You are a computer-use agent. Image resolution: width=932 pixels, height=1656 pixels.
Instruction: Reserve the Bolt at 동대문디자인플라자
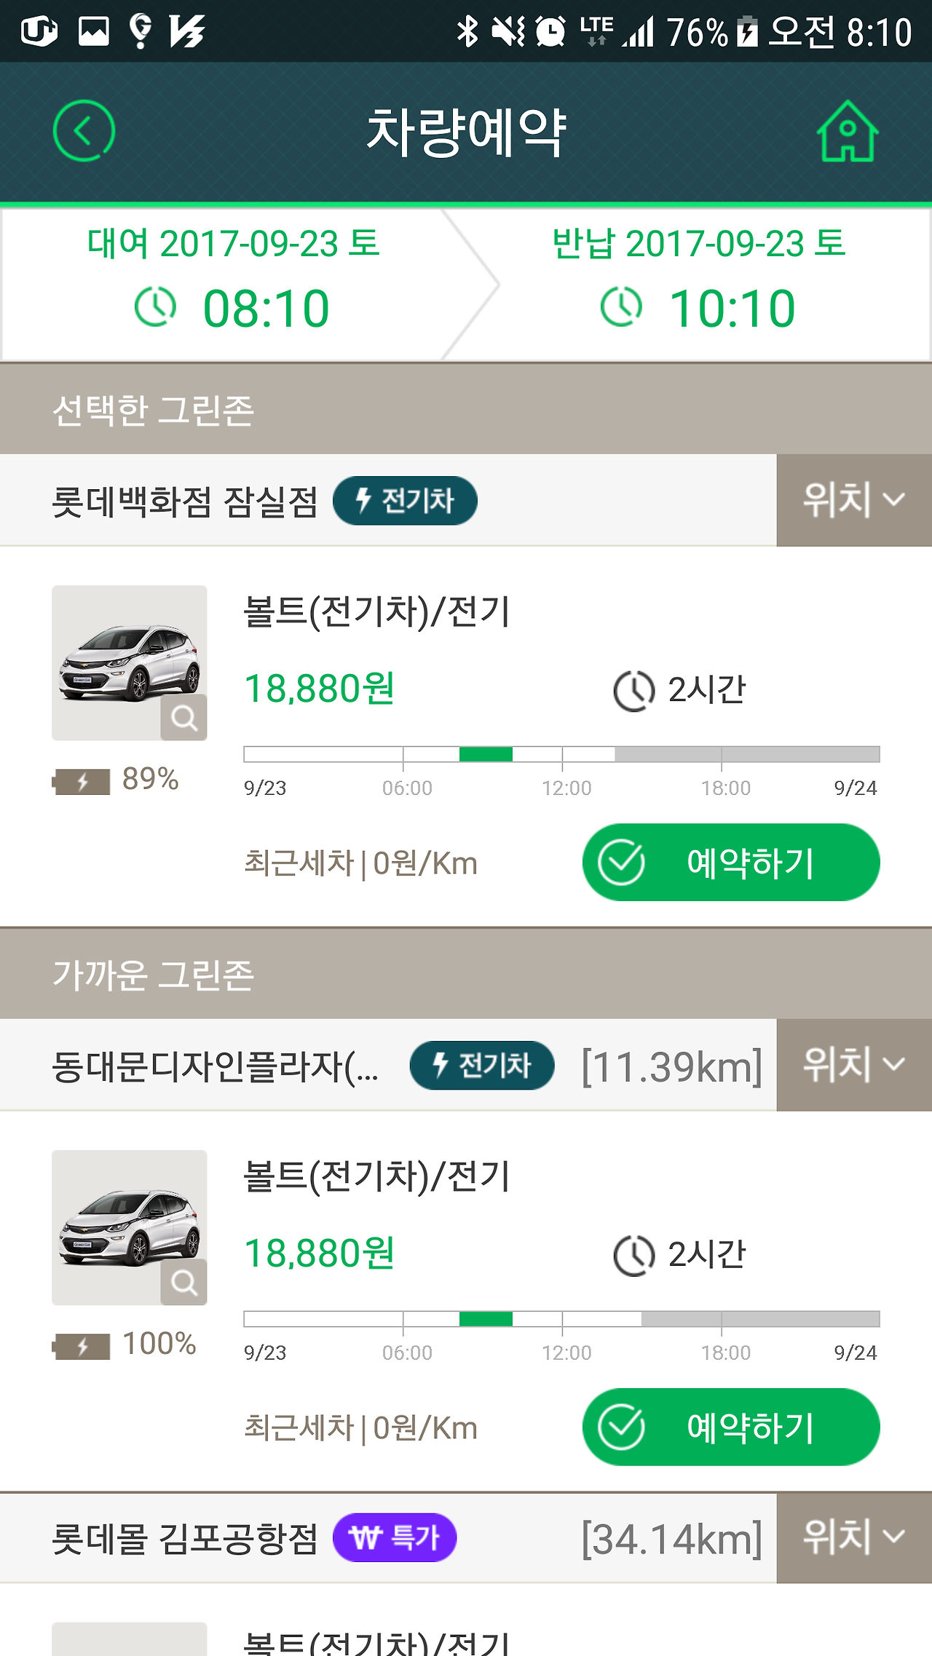point(730,1427)
